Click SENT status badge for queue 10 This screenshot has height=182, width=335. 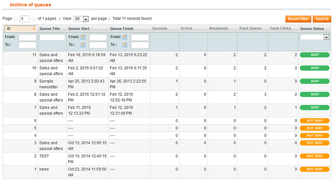click(314, 68)
